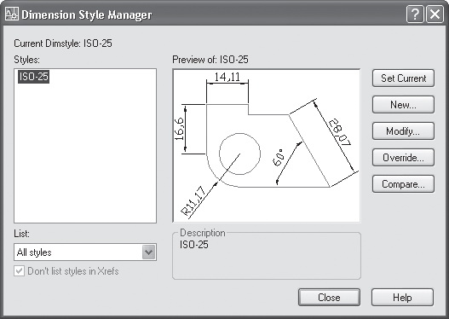Click the Dimension Style Manager title icon

12,14
